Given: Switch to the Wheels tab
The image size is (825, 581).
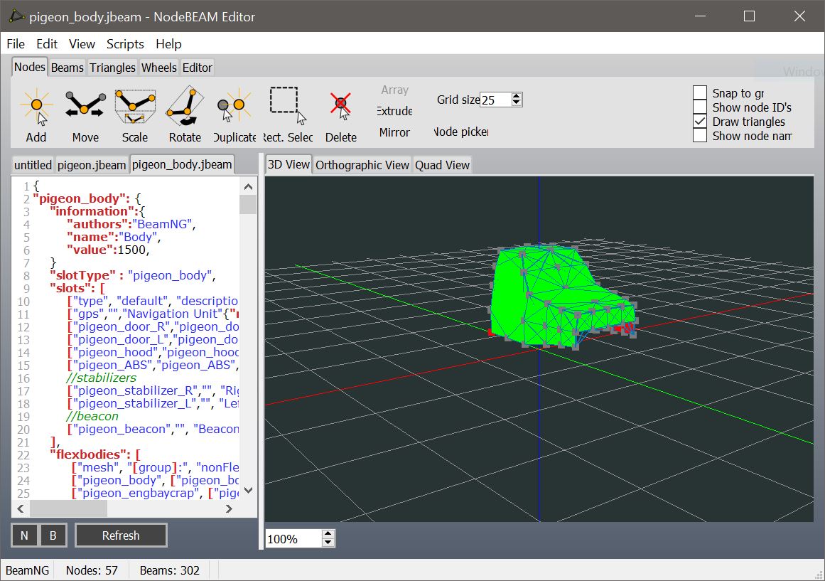Looking at the screenshot, I should (159, 68).
